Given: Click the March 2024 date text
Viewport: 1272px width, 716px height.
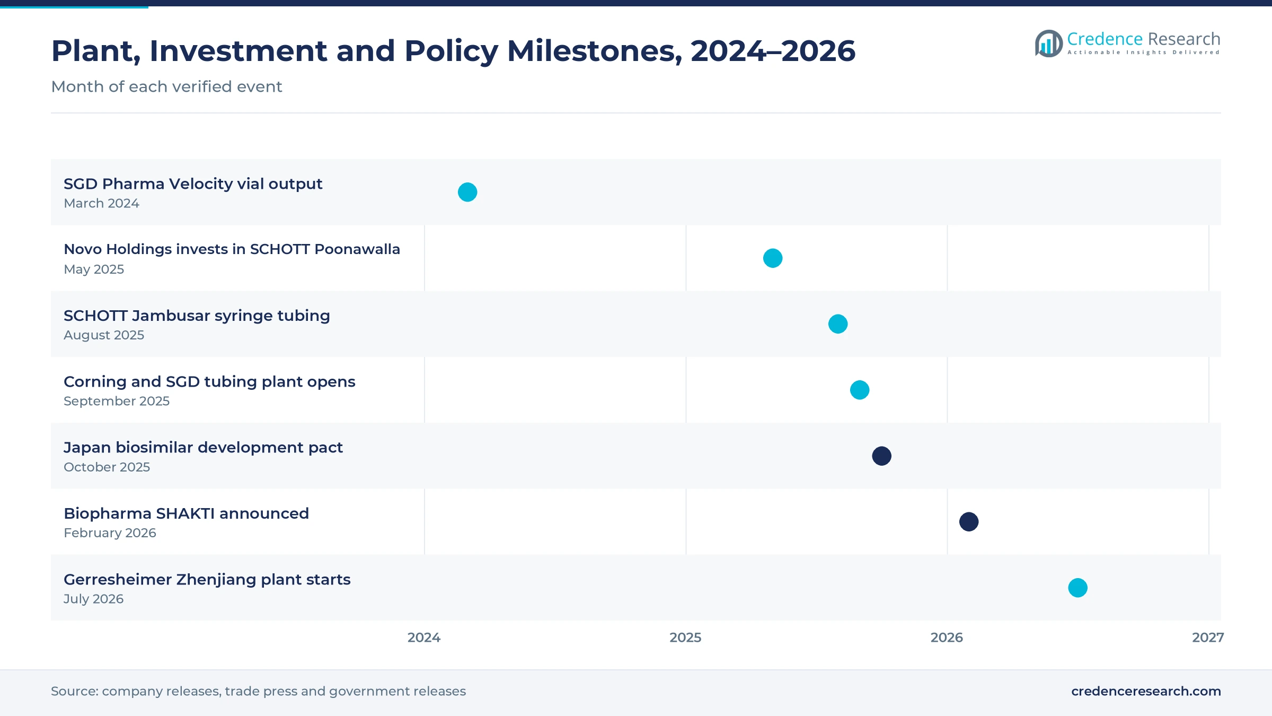Looking at the screenshot, I should coord(101,203).
